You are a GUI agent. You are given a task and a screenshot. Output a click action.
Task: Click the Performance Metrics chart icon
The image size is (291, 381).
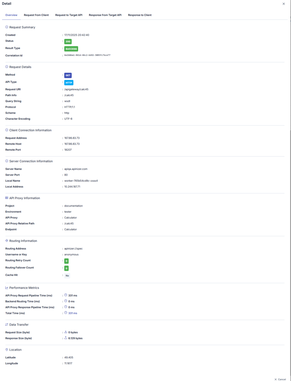[7, 287]
